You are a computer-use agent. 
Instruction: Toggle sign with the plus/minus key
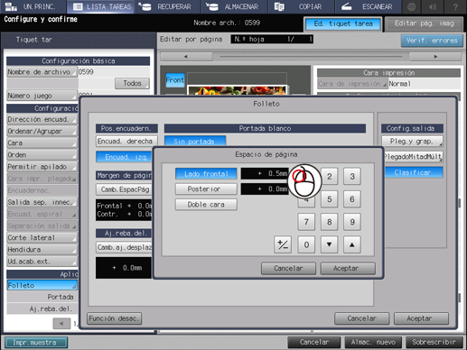[283, 244]
